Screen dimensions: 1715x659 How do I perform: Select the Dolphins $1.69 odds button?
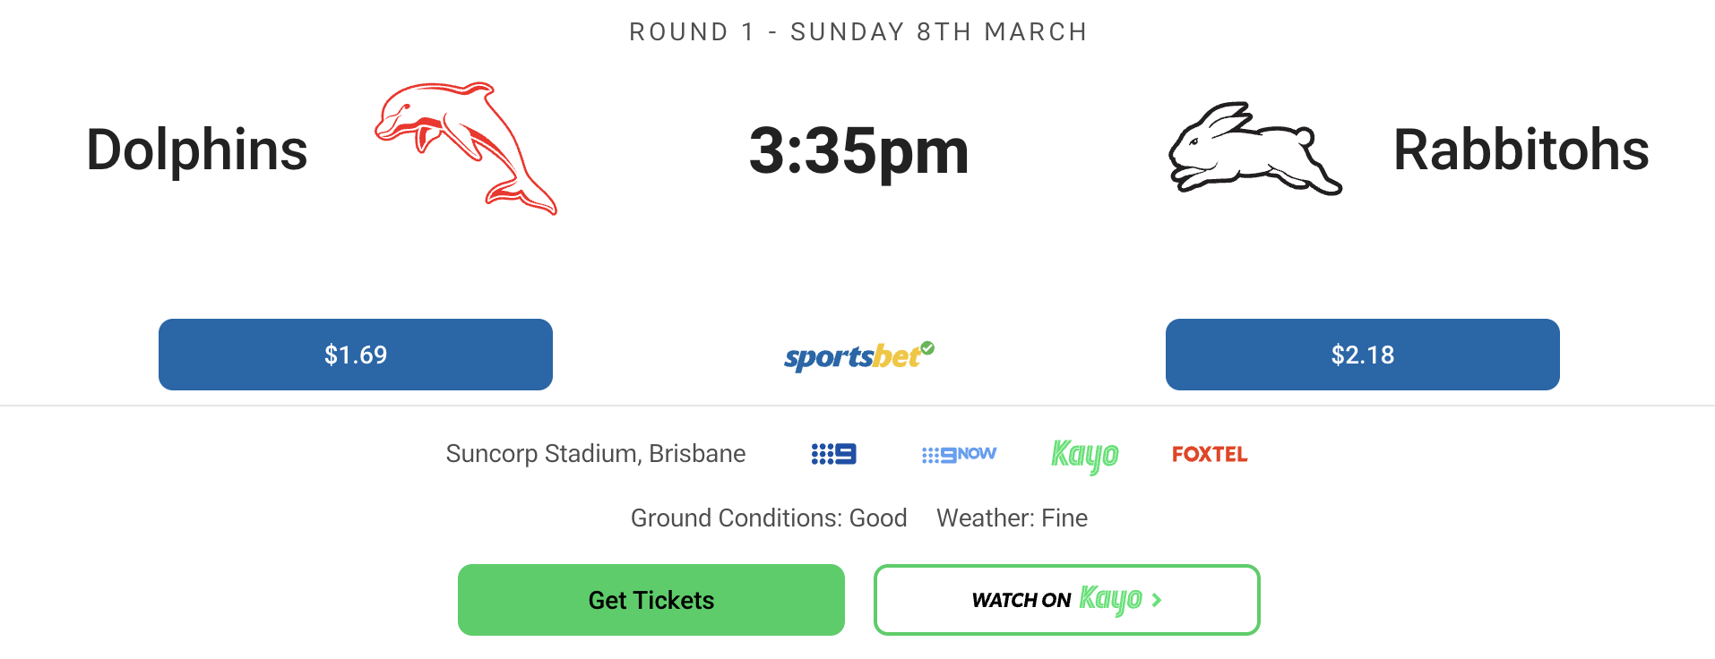point(356,355)
